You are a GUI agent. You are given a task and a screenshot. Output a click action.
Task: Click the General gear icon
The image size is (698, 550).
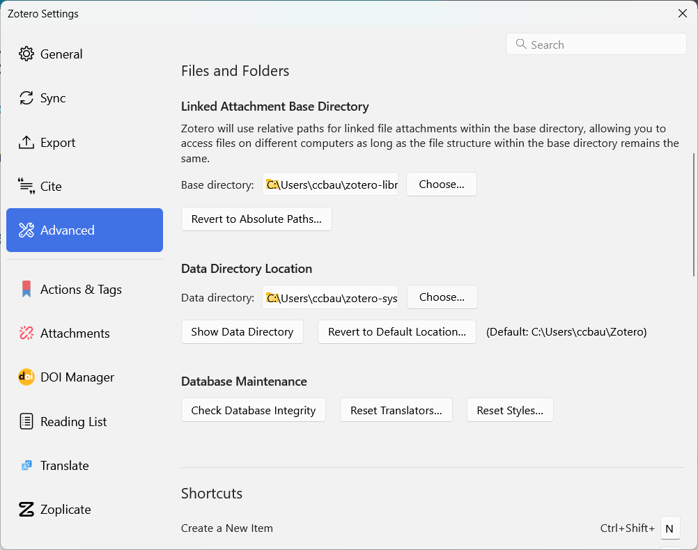[26, 54]
